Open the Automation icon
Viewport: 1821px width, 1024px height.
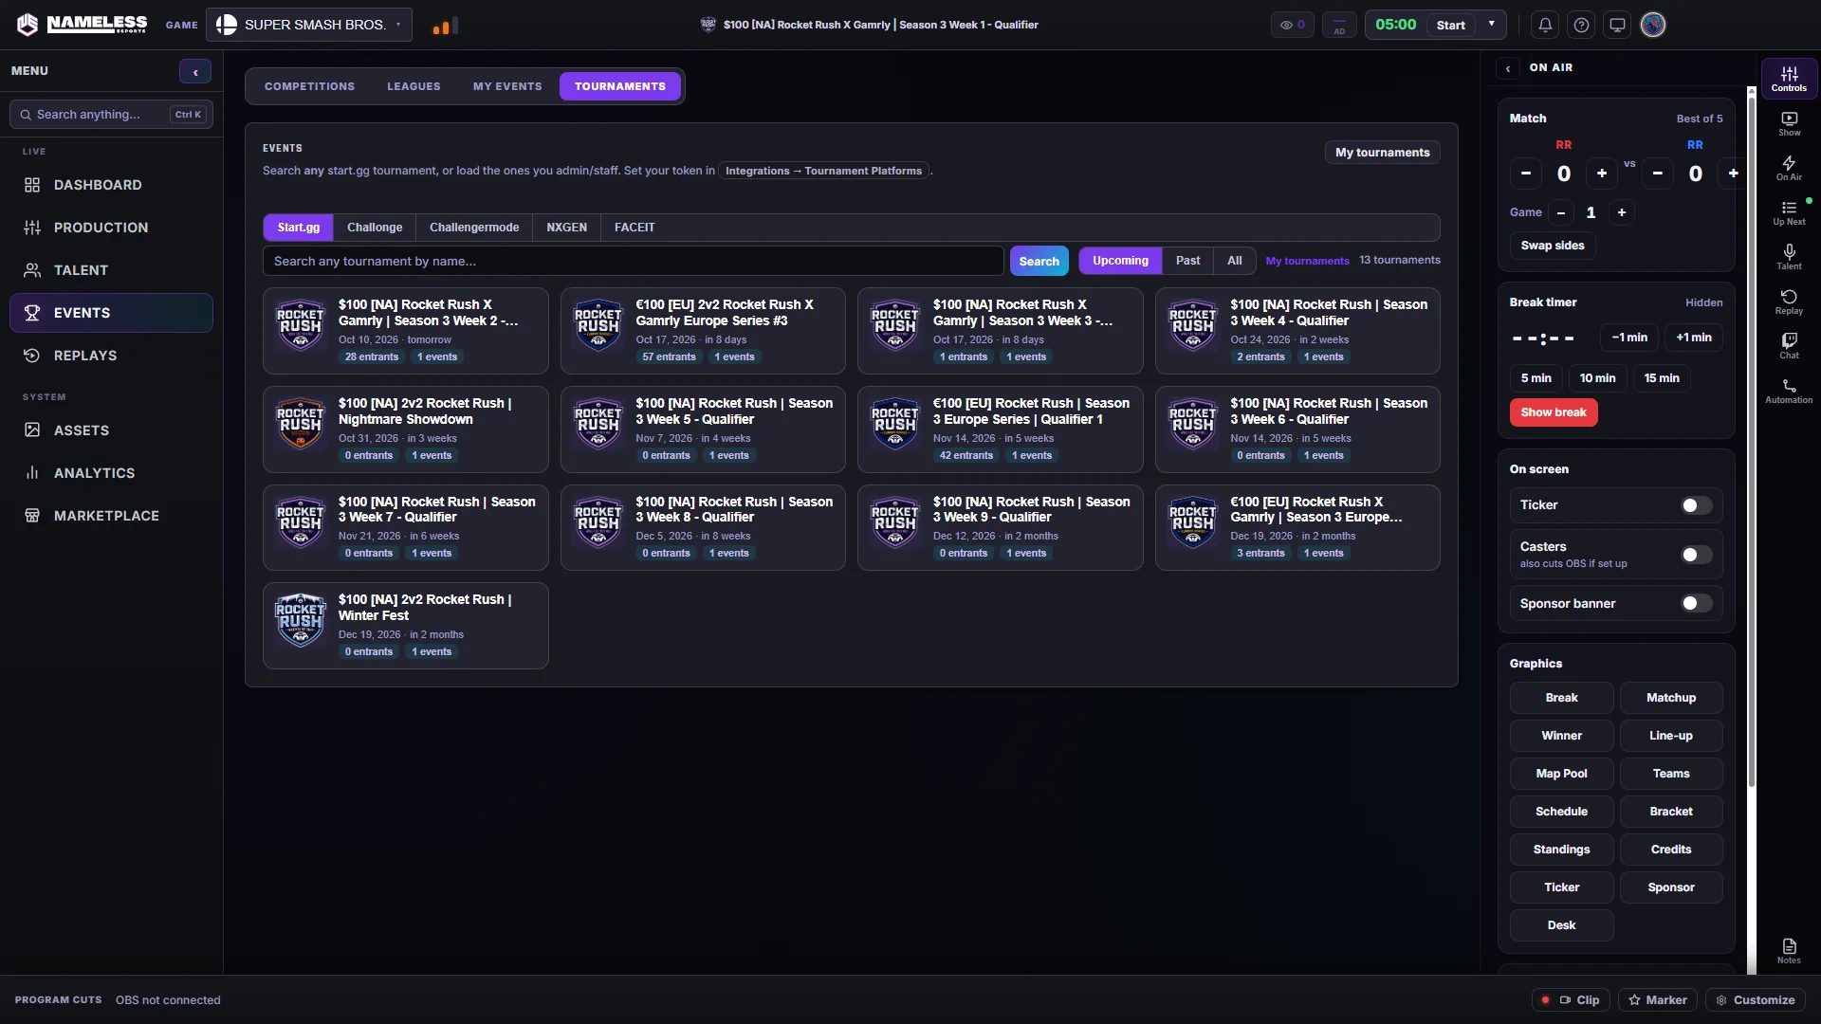click(x=1789, y=391)
